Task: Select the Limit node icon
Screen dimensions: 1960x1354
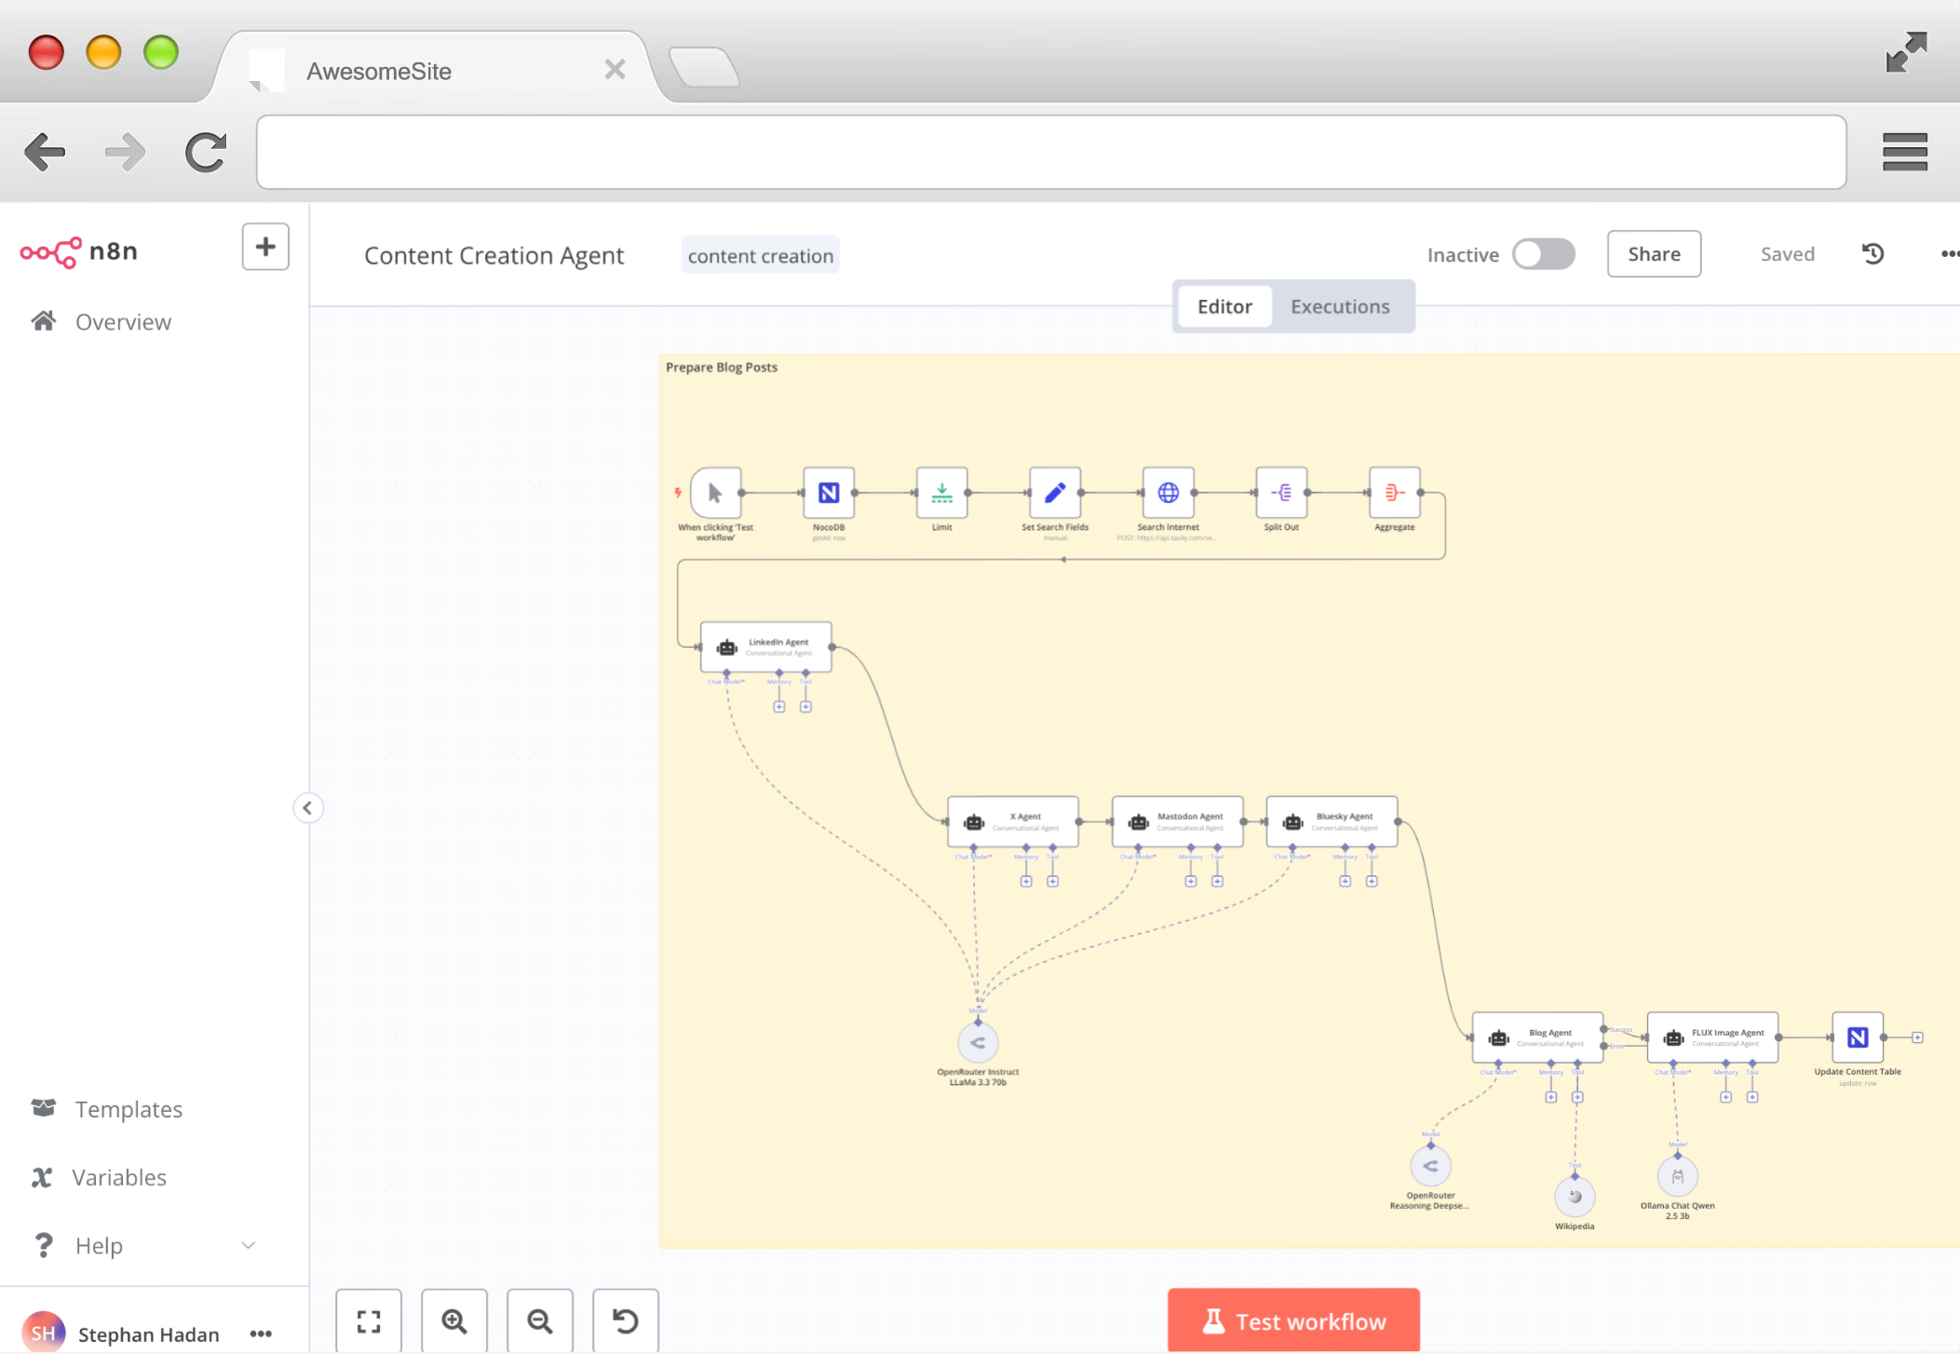Action: [x=941, y=493]
